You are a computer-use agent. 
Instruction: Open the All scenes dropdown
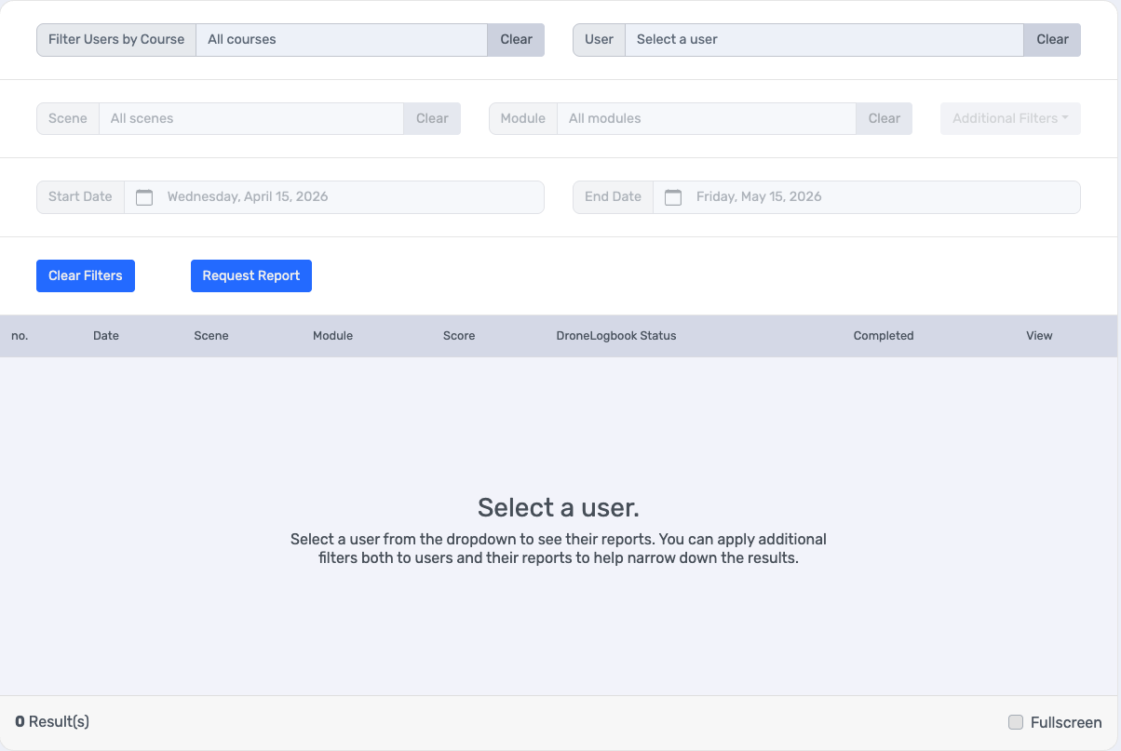pos(251,118)
